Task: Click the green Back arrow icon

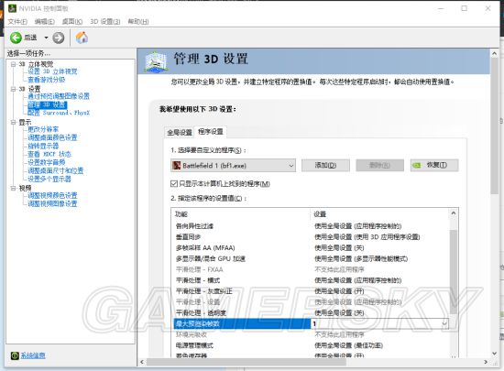Action: [x=16, y=38]
